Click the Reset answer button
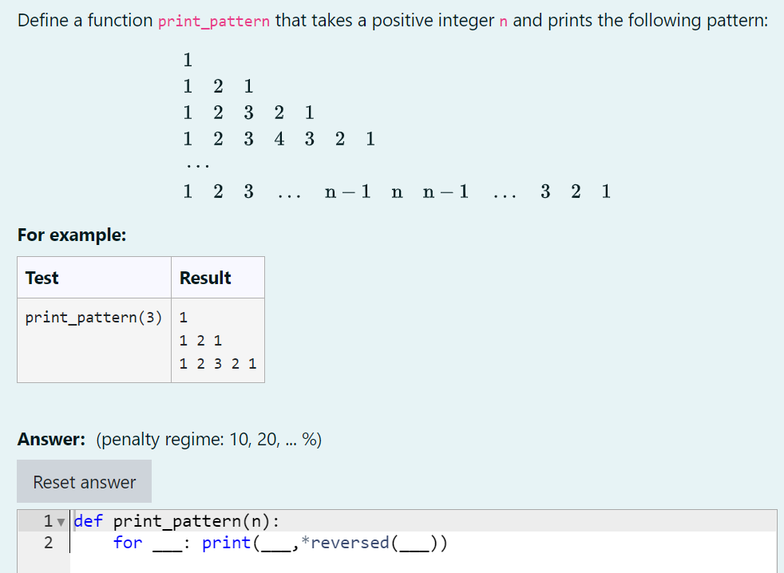784x573 pixels. pyautogui.click(x=84, y=481)
